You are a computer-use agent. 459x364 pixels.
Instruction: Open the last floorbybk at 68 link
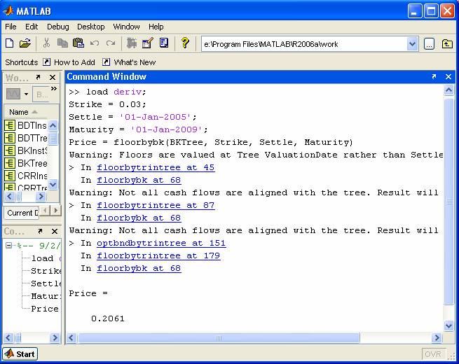(x=139, y=268)
